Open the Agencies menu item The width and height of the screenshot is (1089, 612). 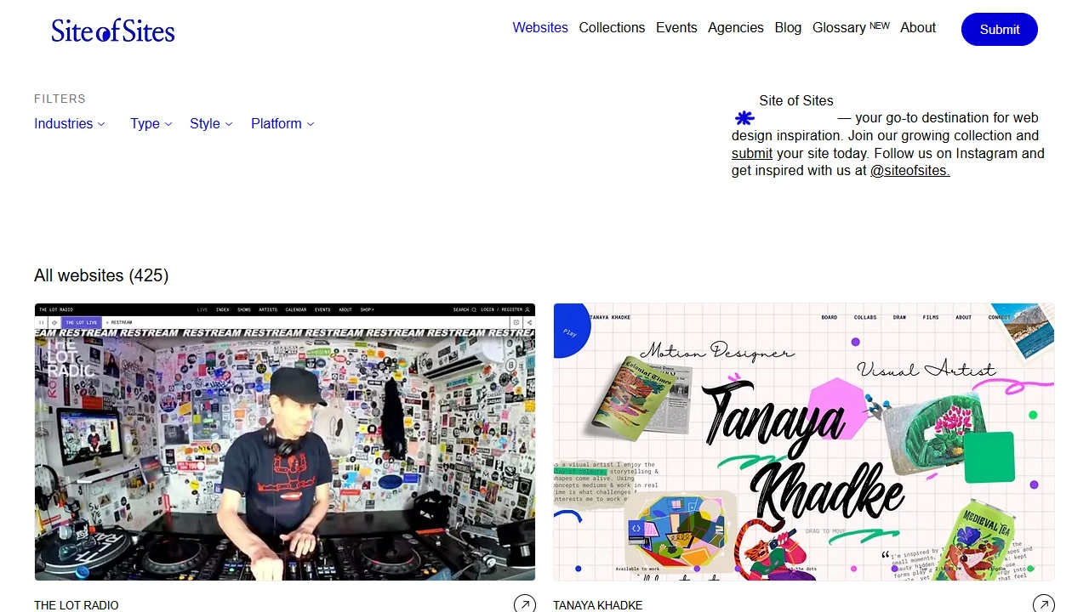pos(735,27)
